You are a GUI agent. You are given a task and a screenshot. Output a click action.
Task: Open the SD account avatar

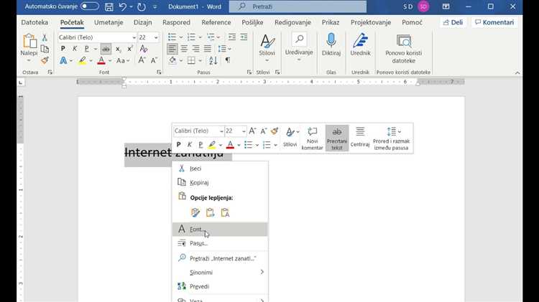pos(423,6)
